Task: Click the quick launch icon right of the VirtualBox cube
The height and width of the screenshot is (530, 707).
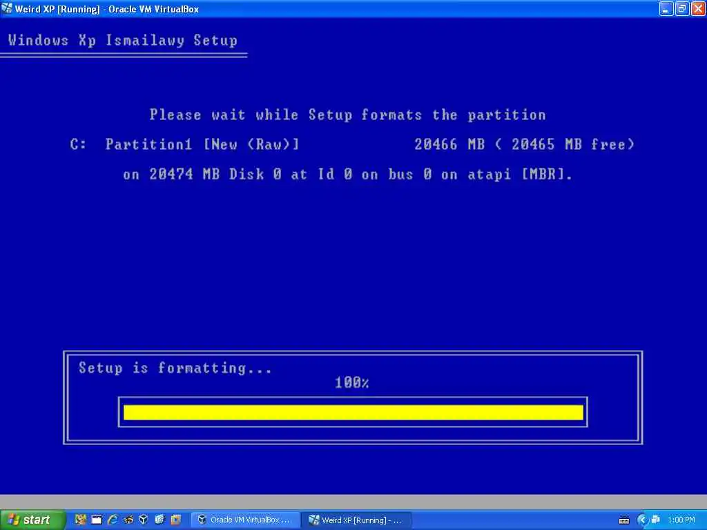Action: (159, 520)
